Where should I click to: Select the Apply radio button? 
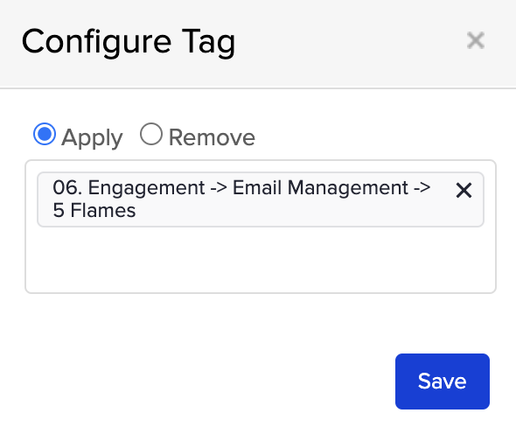pos(45,134)
